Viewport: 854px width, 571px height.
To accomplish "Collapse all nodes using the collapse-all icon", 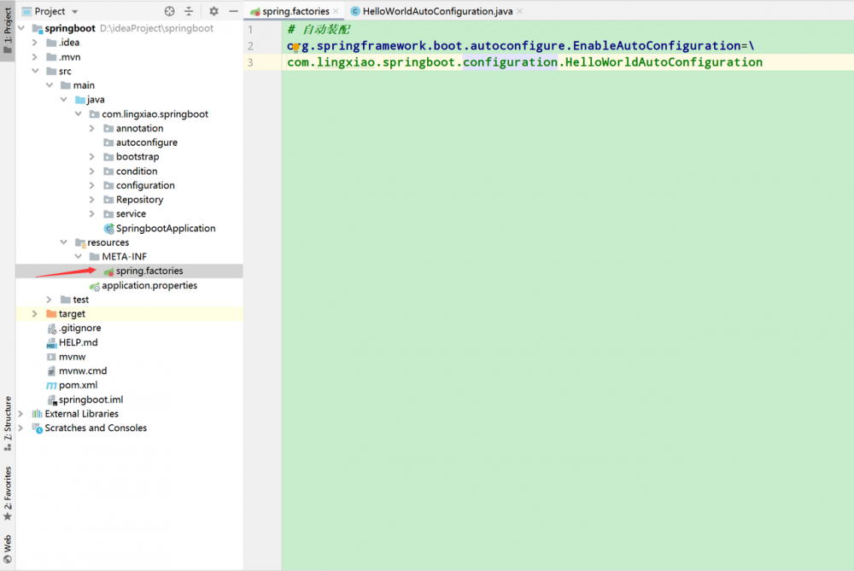I will [x=190, y=11].
